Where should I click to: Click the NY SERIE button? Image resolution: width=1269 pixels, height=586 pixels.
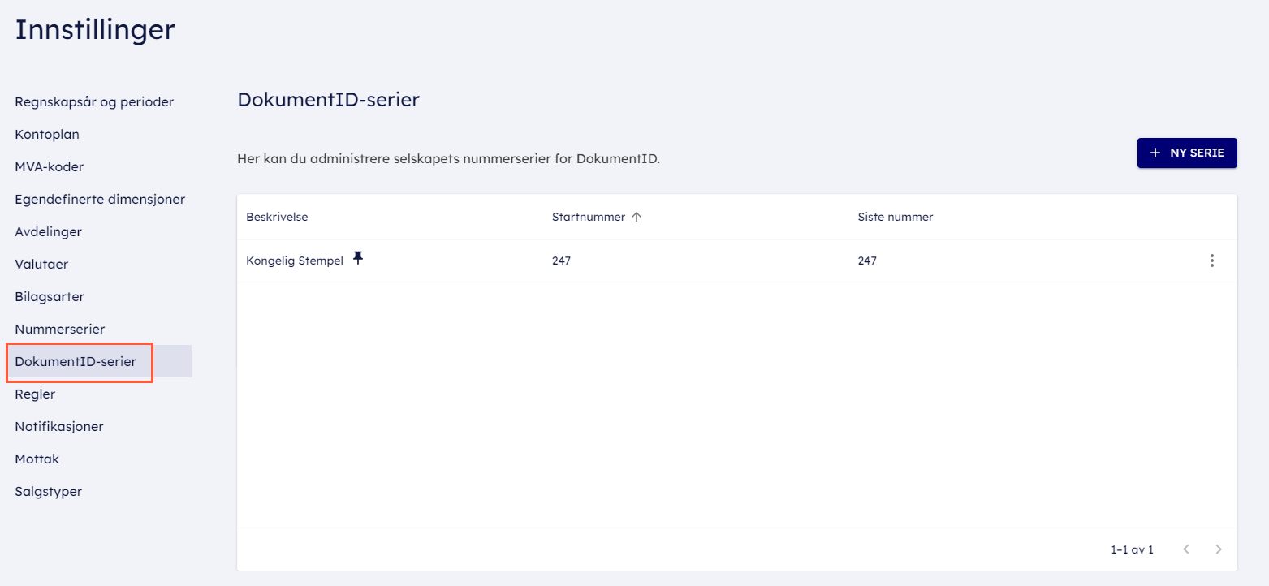coord(1186,153)
